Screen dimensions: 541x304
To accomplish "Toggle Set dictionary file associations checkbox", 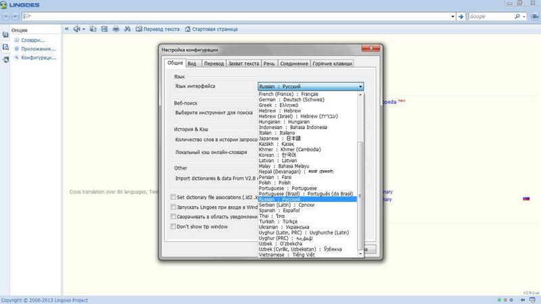I will pyautogui.click(x=173, y=197).
